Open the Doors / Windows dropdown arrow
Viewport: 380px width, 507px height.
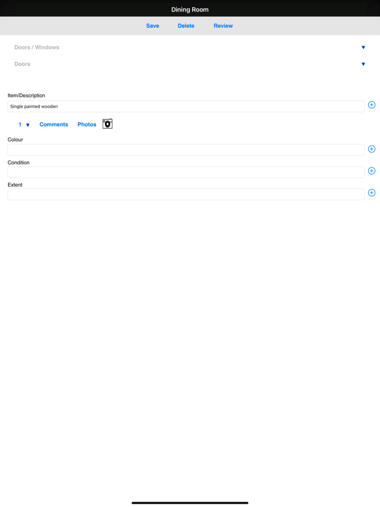[364, 48]
